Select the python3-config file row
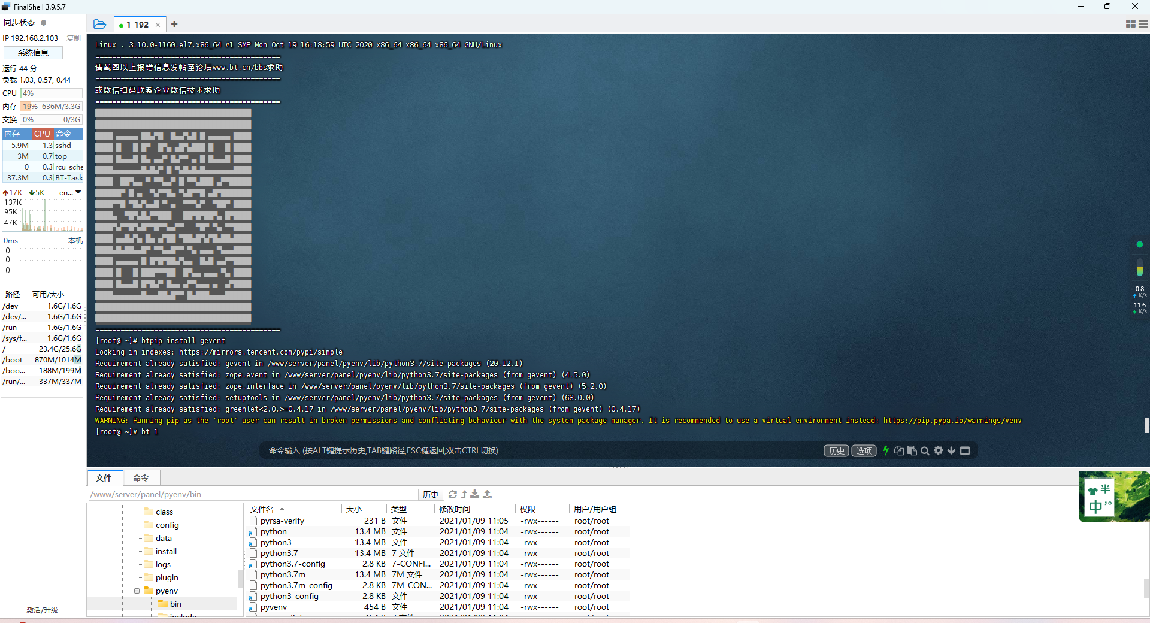Screen dimensions: 1150x623 click(x=438, y=597)
